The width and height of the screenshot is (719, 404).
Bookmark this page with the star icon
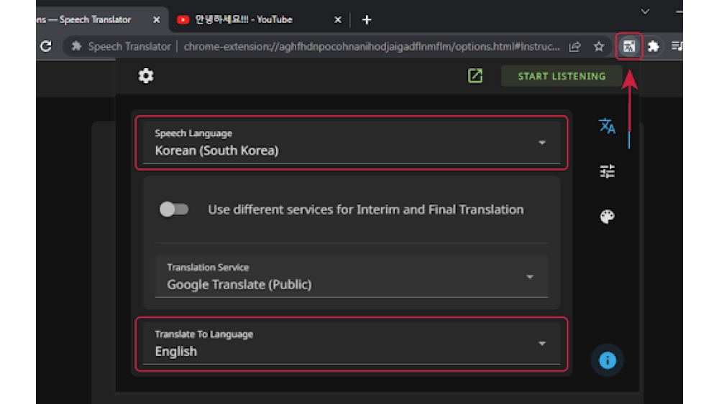coord(599,46)
